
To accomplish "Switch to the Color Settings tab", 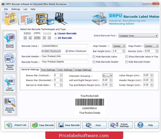I will tap(65, 70).
